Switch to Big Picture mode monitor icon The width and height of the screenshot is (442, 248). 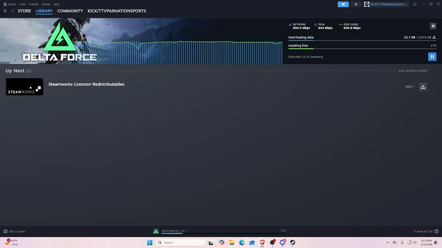click(415, 4)
